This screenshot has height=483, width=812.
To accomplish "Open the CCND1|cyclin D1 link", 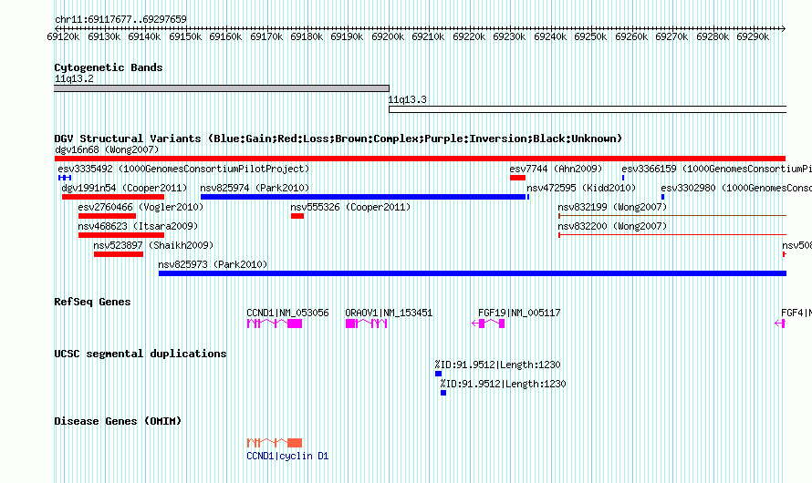I will (287, 456).
